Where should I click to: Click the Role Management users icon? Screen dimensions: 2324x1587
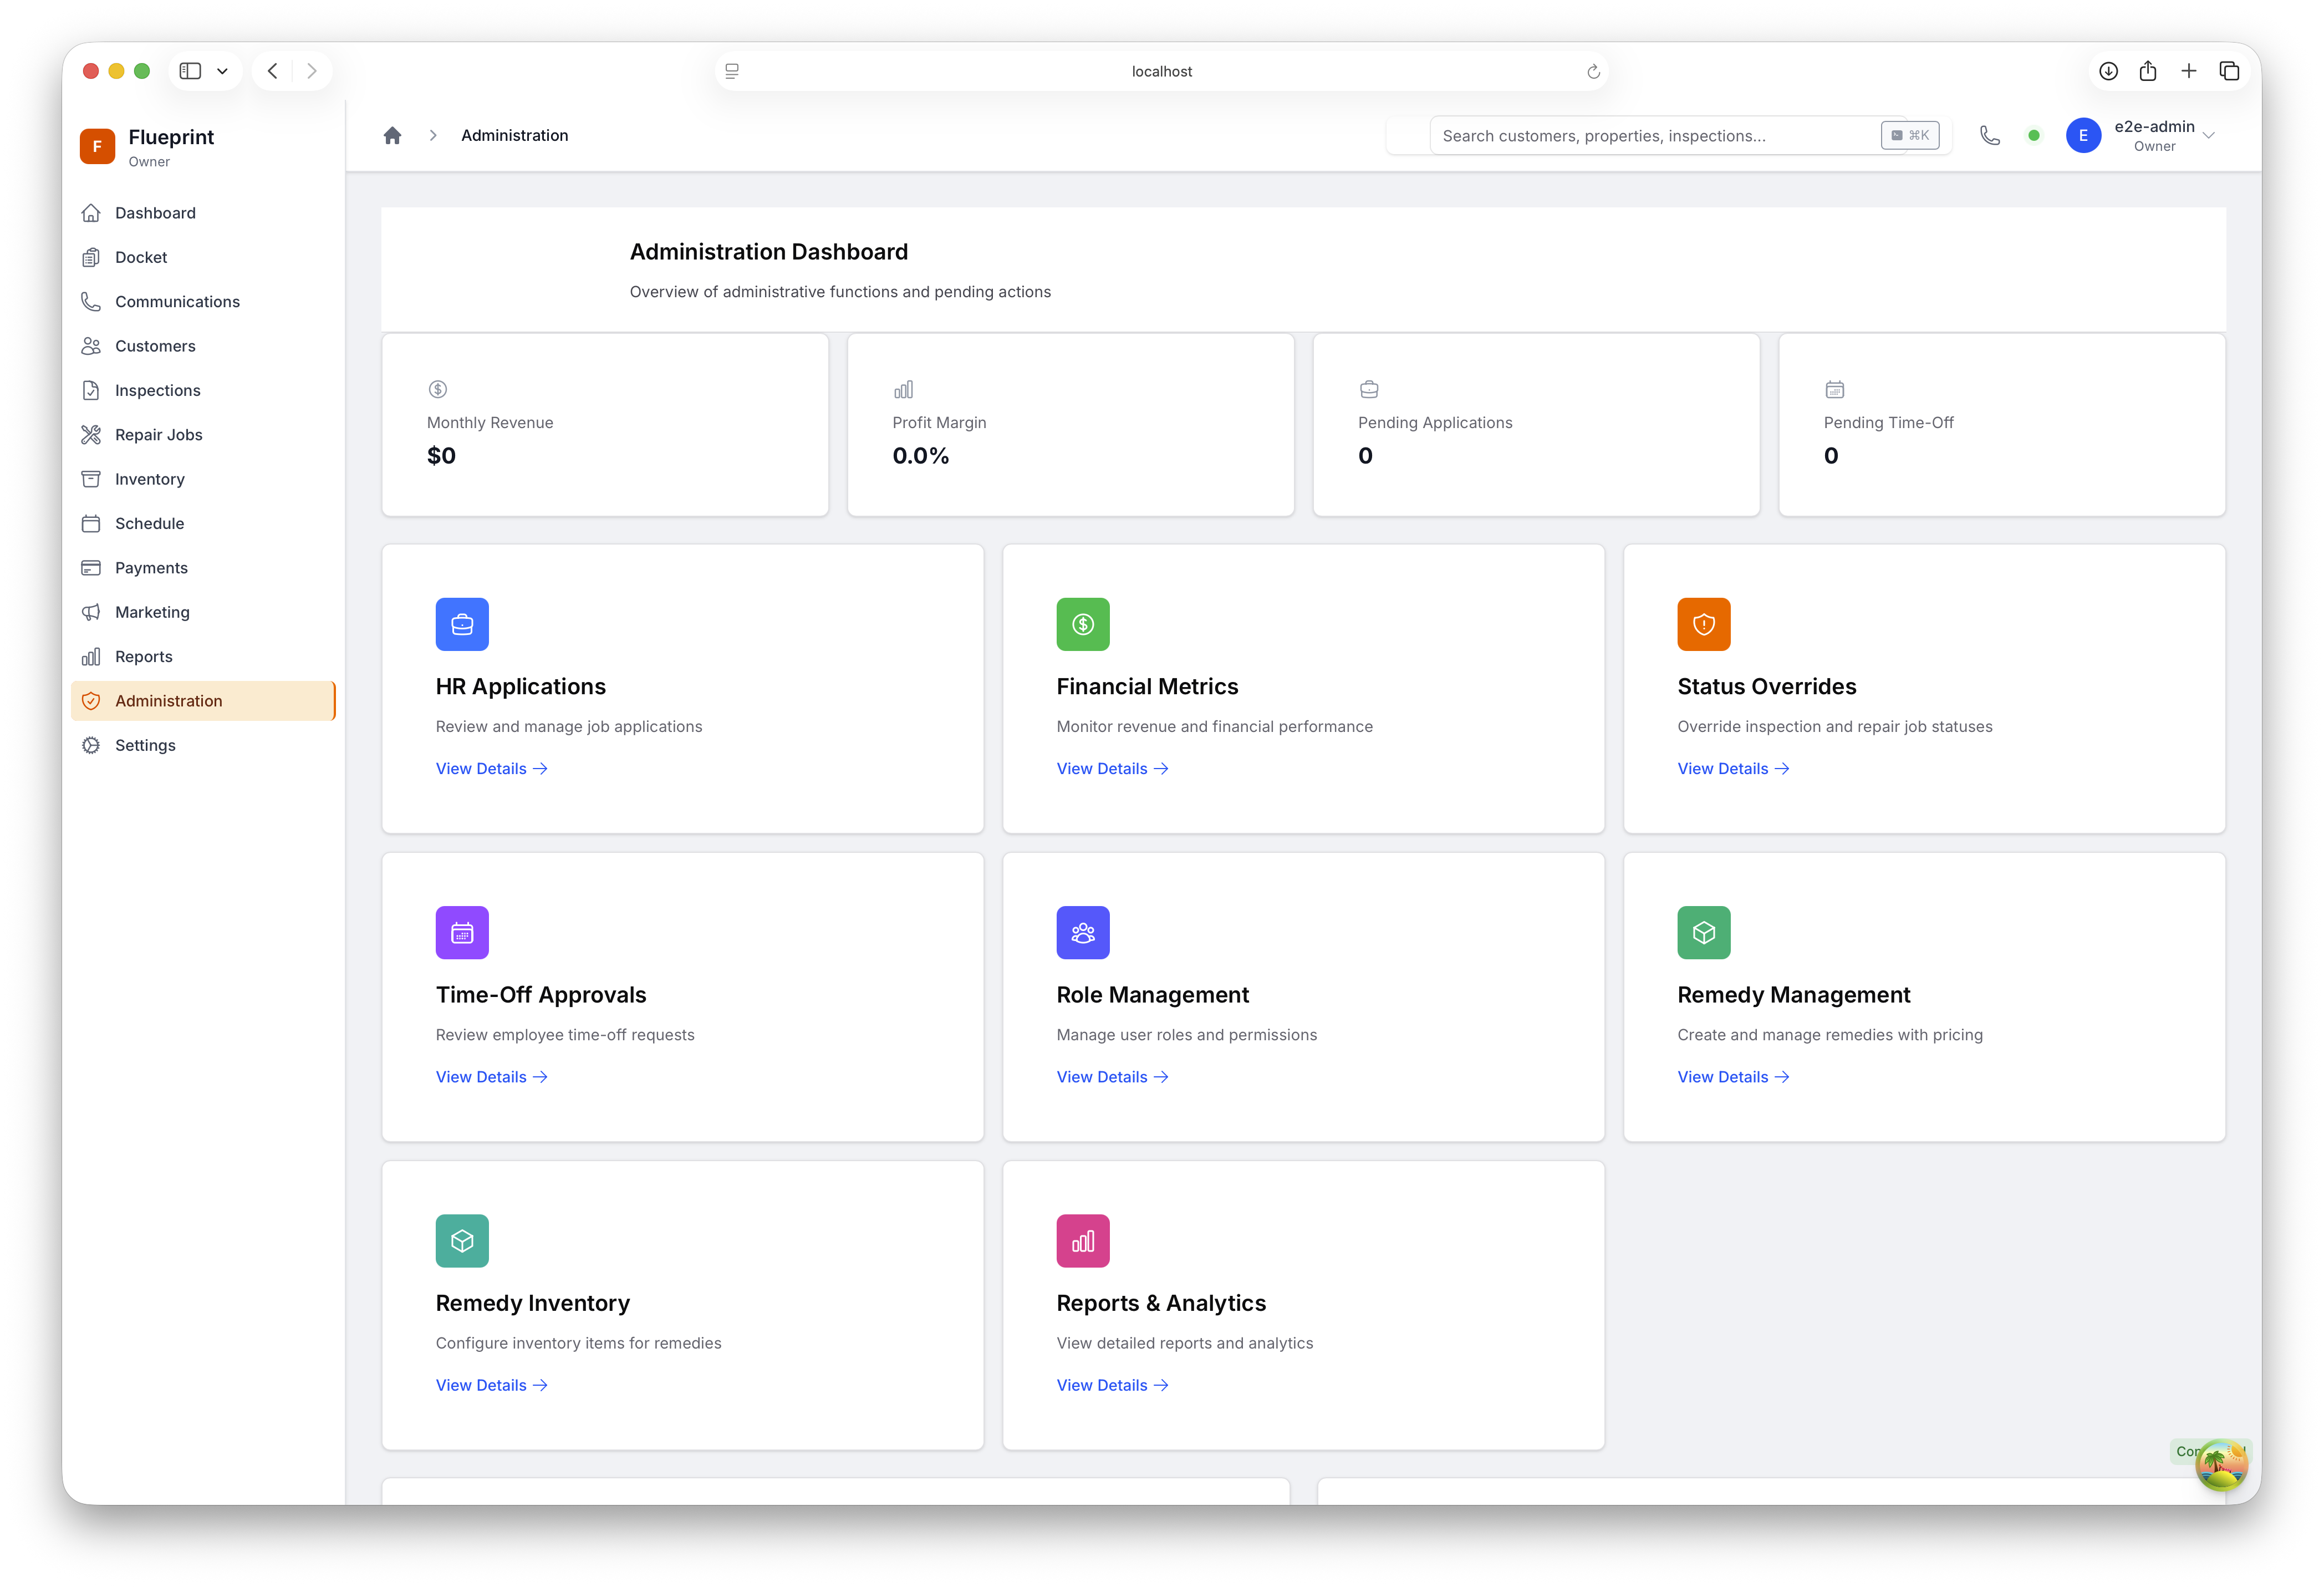[x=1083, y=932]
